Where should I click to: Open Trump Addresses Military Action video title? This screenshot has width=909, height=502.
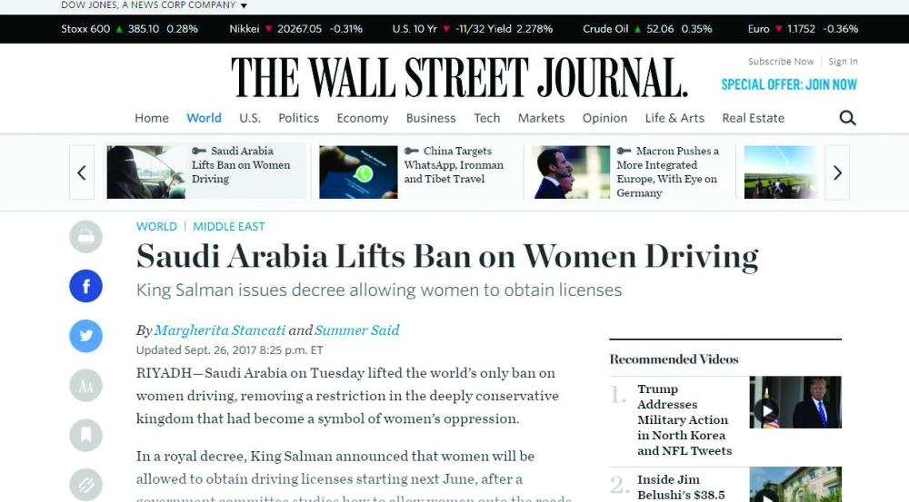[x=684, y=419]
